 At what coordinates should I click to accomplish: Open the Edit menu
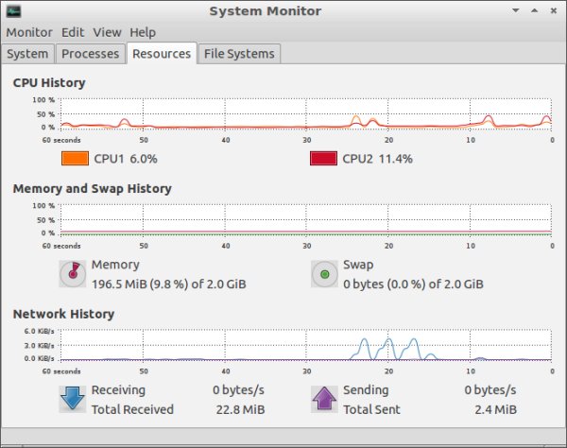pyautogui.click(x=73, y=32)
